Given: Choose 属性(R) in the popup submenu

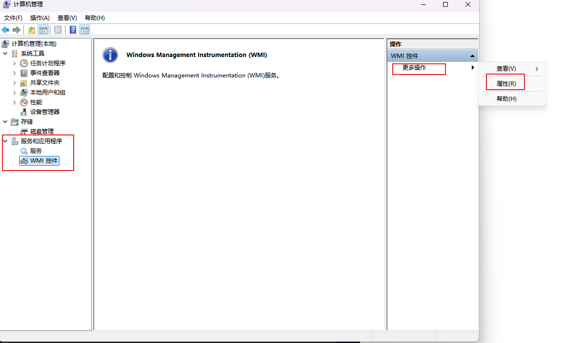Looking at the screenshot, I should point(512,84).
